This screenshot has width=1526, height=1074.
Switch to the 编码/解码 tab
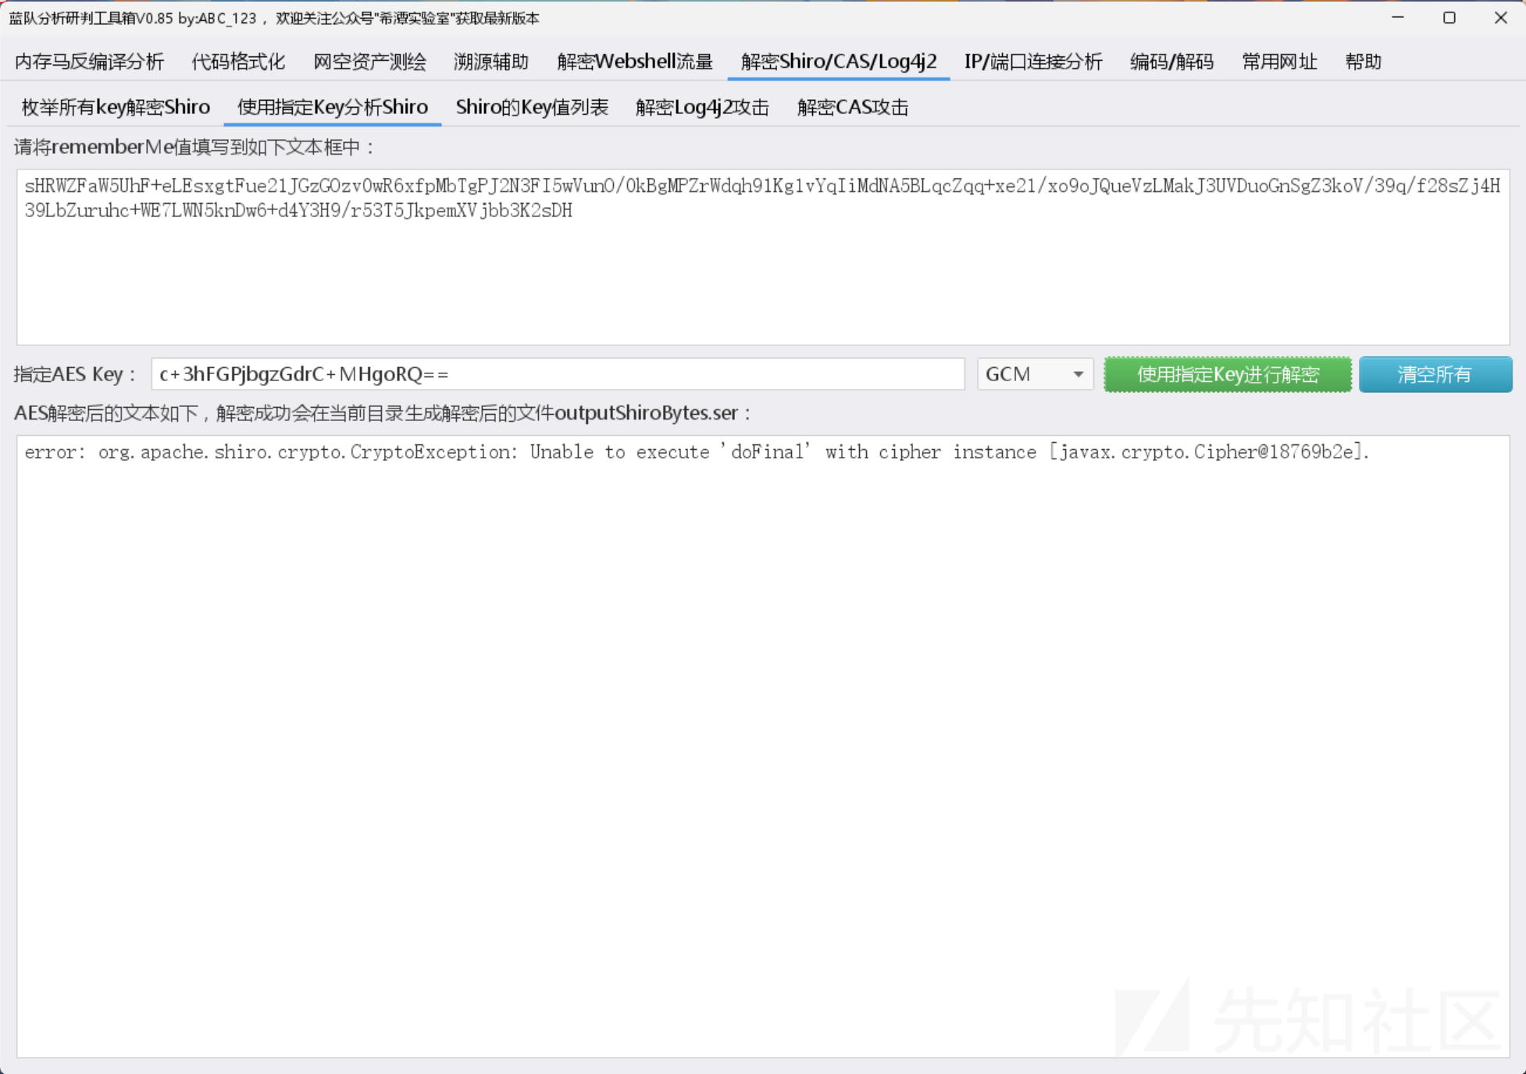pyautogui.click(x=1171, y=62)
